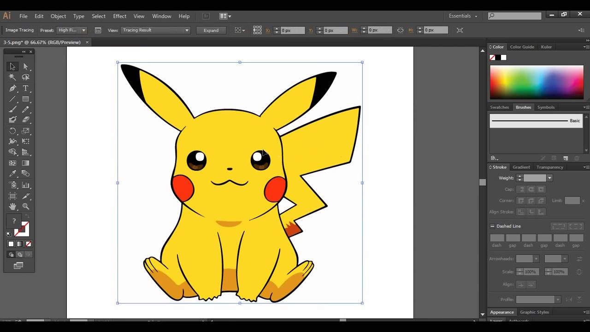Choose the Lasso tool
Image resolution: width=590 pixels, height=332 pixels.
pyautogui.click(x=26, y=77)
